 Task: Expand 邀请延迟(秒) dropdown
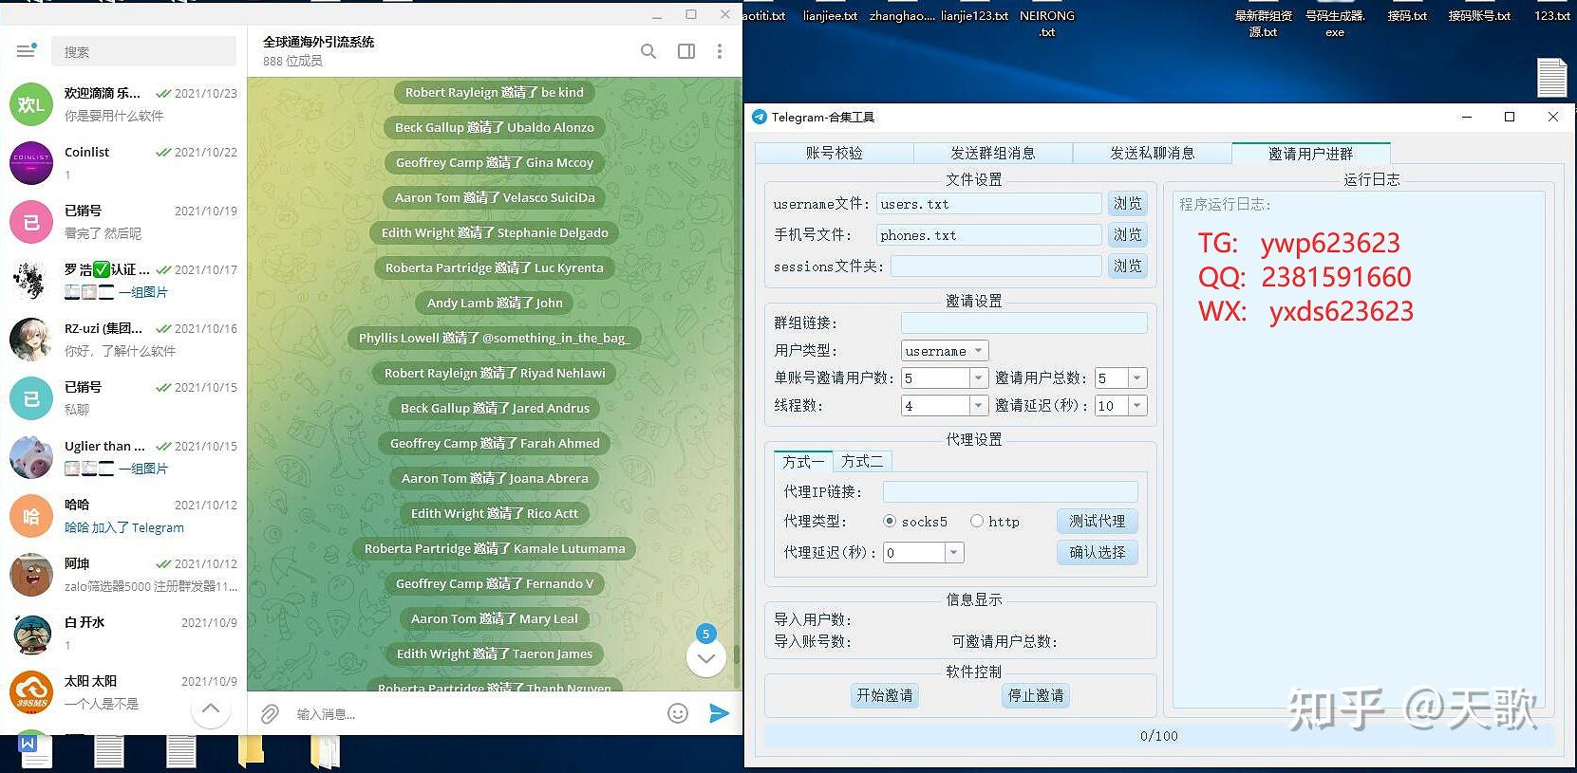click(x=1136, y=405)
